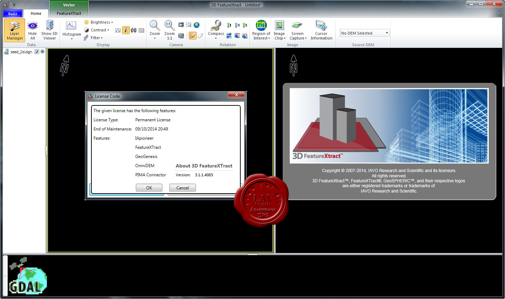Open Quick Access toolbar customize arrow
This screenshot has width=505, height=299.
(x=14, y=5)
